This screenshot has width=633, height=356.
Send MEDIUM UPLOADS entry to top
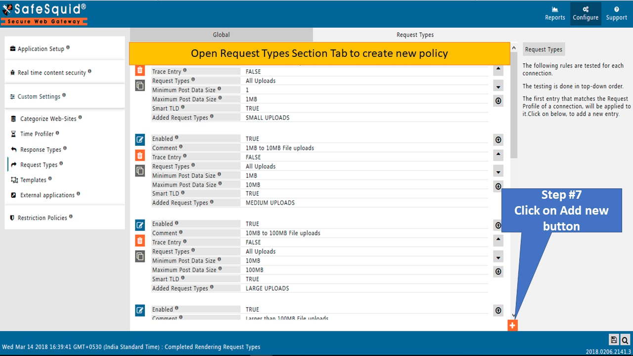498,140
